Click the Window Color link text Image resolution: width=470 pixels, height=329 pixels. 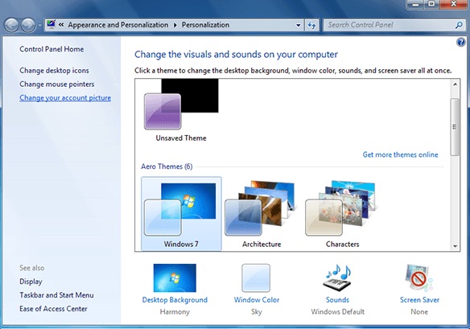tap(256, 300)
